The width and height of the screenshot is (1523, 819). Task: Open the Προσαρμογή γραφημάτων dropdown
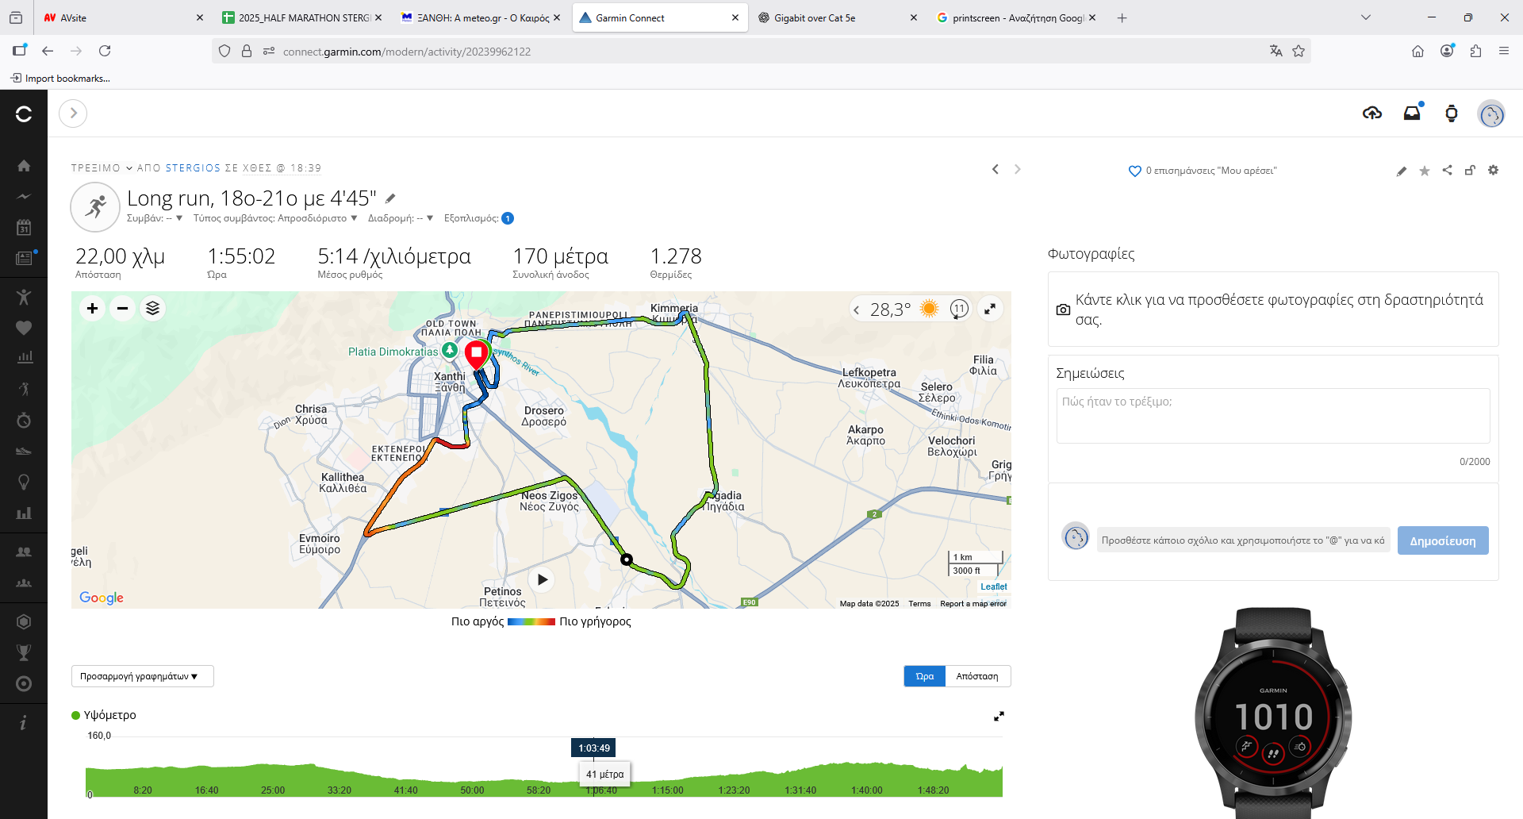[142, 676]
